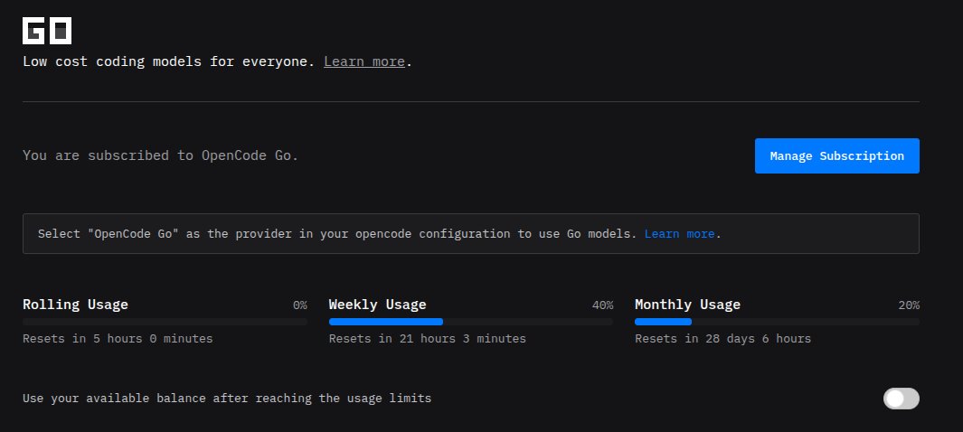Click the 20% monthly usage value

pyautogui.click(x=909, y=305)
